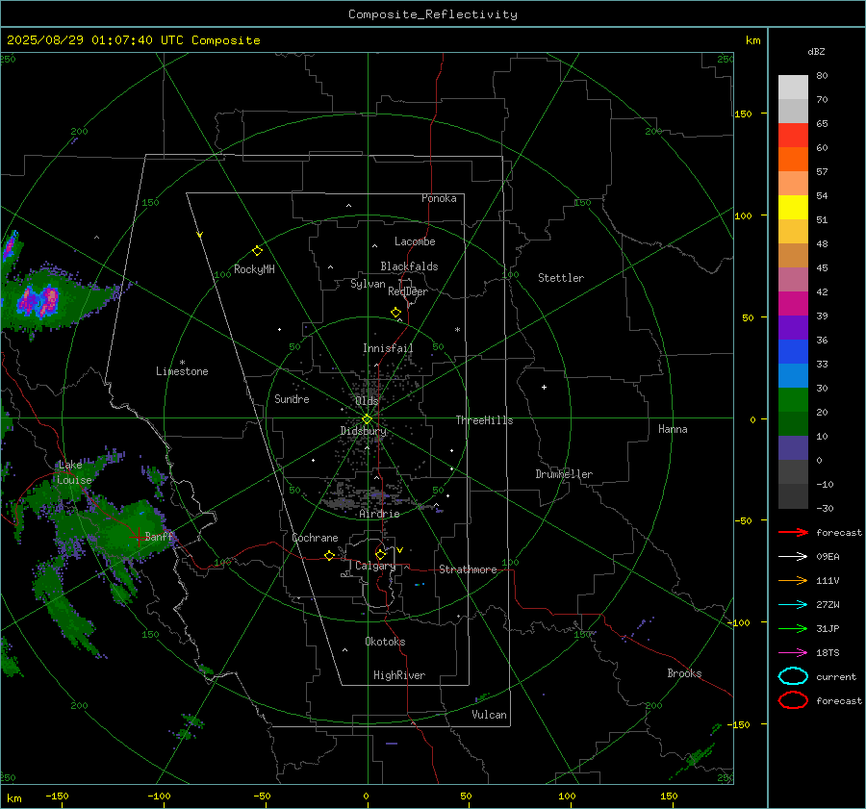Viewport: 866px width, 809px height.
Task: Click the strong magenta storm cell in the west
Action: [x=38, y=301]
